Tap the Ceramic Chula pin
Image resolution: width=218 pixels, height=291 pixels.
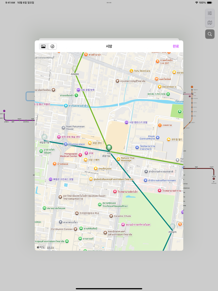point(111,216)
